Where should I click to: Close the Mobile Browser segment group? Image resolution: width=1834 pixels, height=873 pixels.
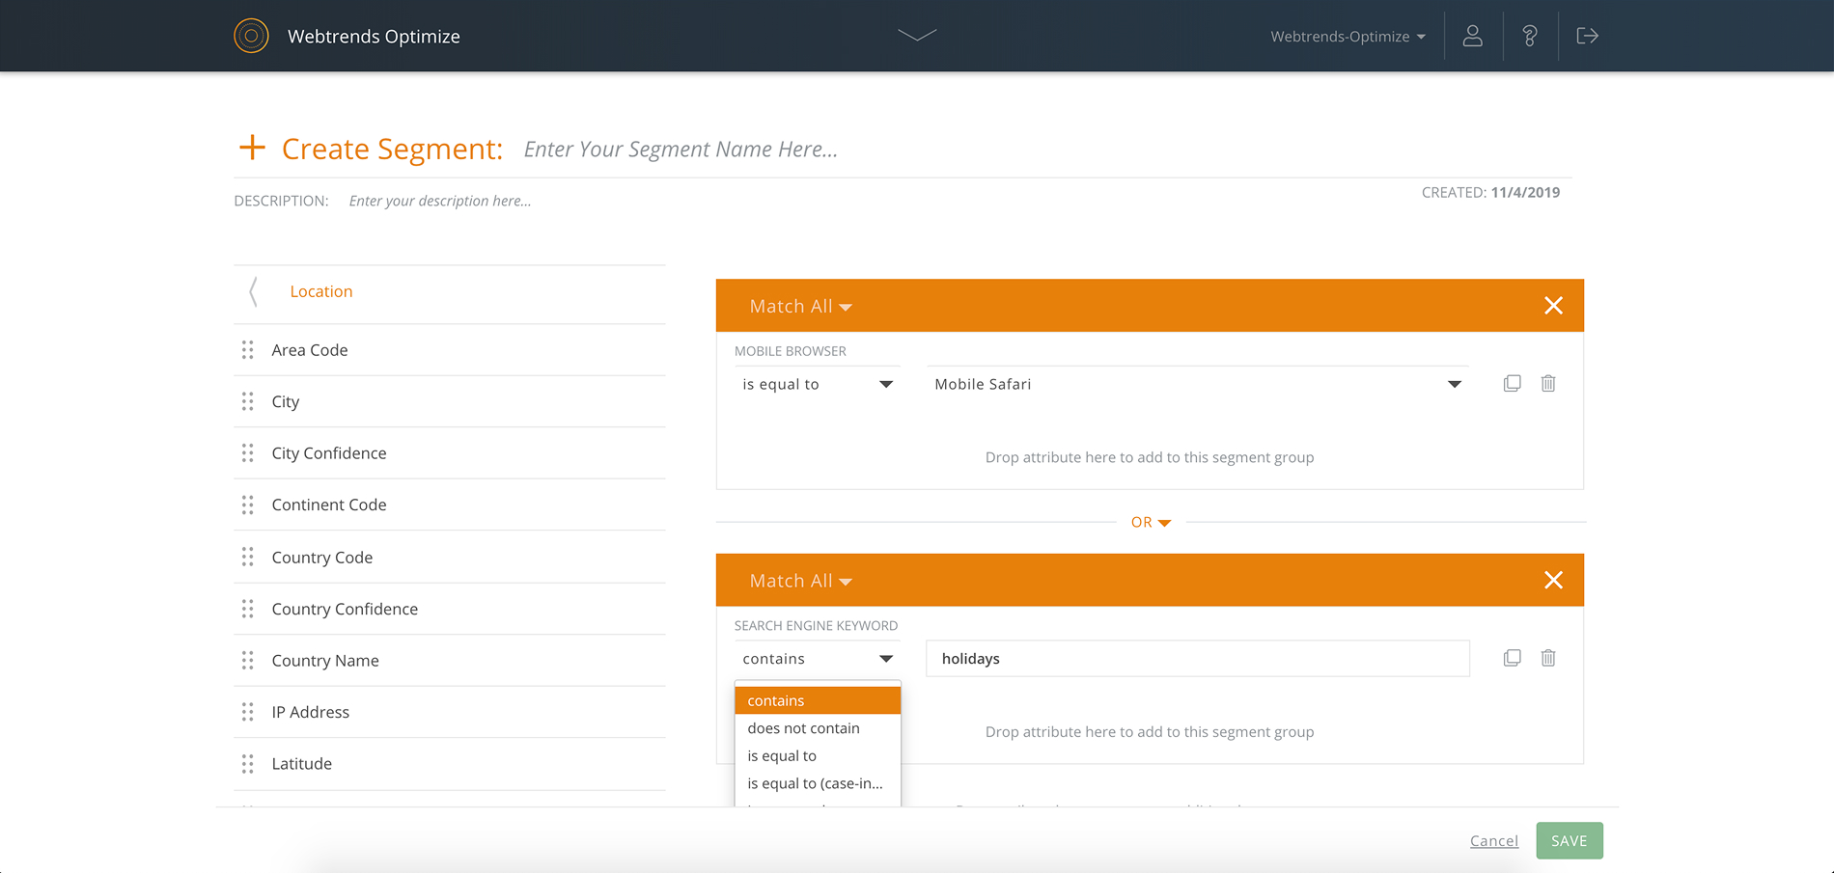pyautogui.click(x=1553, y=306)
